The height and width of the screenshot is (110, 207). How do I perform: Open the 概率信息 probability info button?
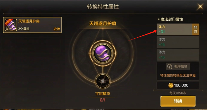point(178,66)
